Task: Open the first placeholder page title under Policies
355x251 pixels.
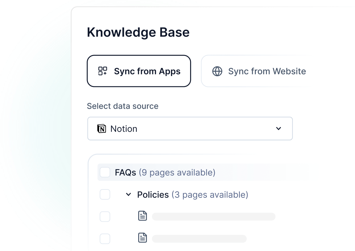Action: (213, 217)
